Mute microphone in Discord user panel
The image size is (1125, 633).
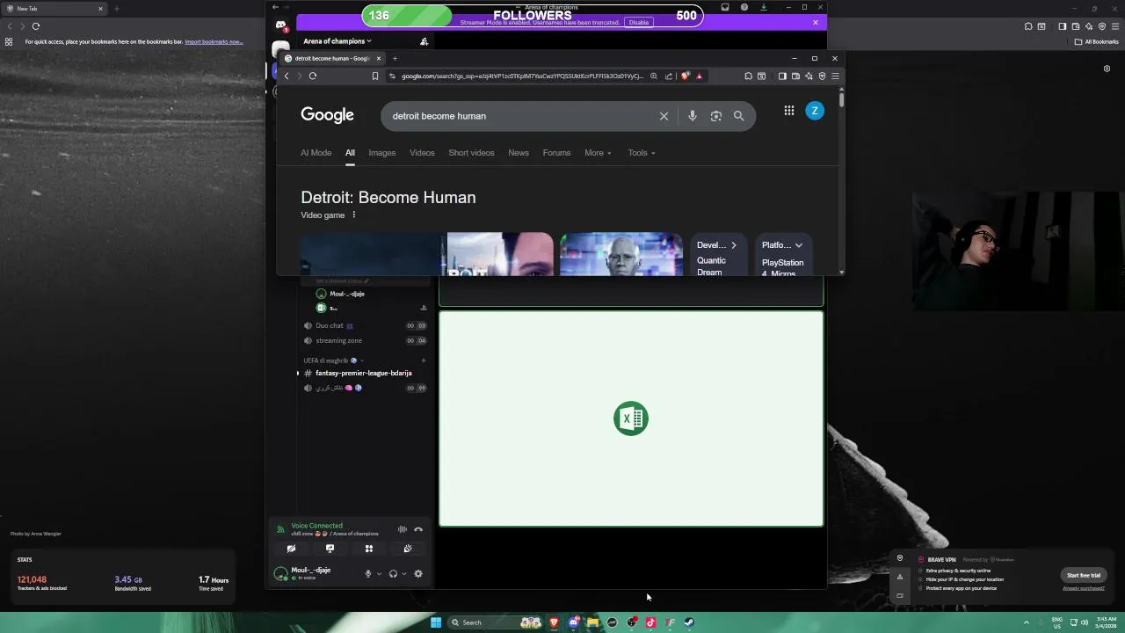(368, 574)
